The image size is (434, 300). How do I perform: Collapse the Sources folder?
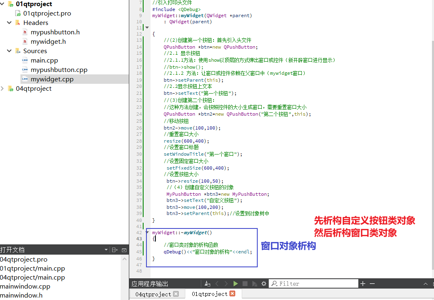9,51
